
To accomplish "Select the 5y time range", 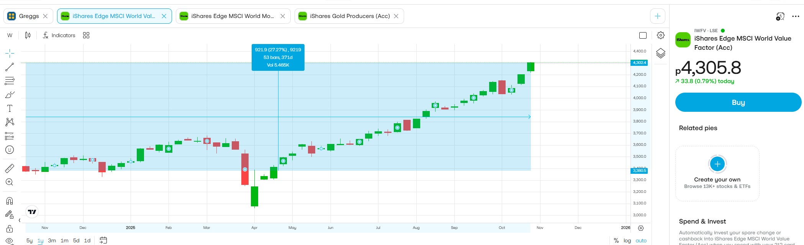I will (29, 240).
